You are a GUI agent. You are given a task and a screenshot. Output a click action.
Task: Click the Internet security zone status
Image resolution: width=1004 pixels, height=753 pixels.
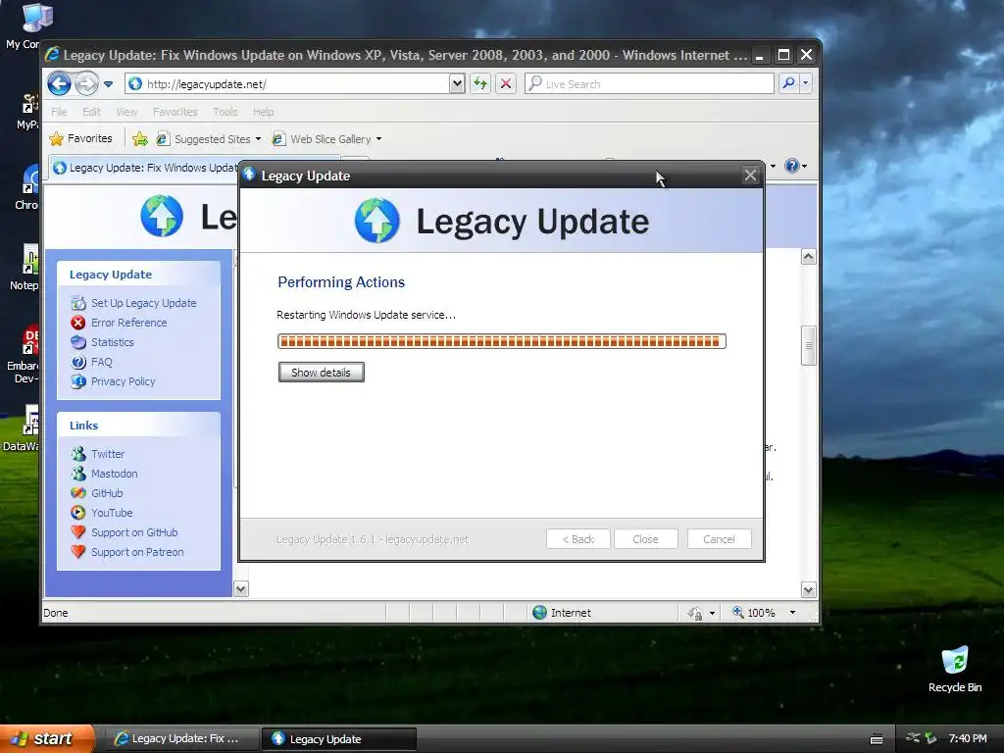tap(562, 613)
